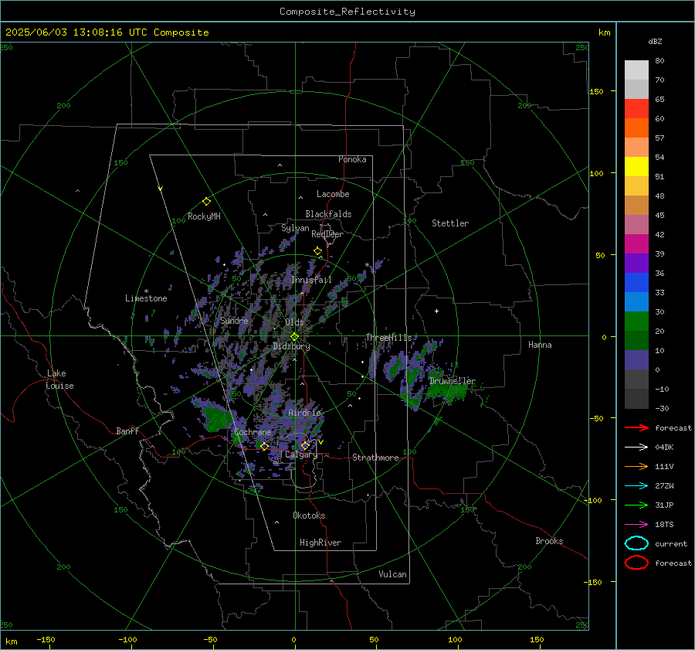Image resolution: width=695 pixels, height=650 pixels.
Task: Click the white cross marker west of Hanna
Action: point(436,311)
